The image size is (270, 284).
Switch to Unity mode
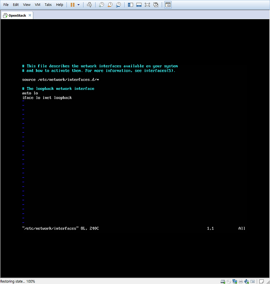pyautogui.click(x=156, y=5)
